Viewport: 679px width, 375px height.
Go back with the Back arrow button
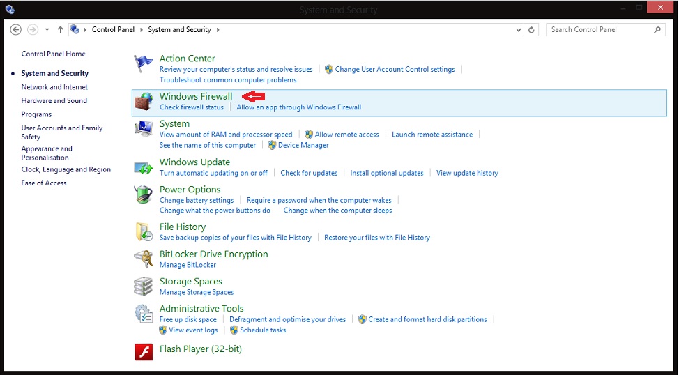[15, 29]
